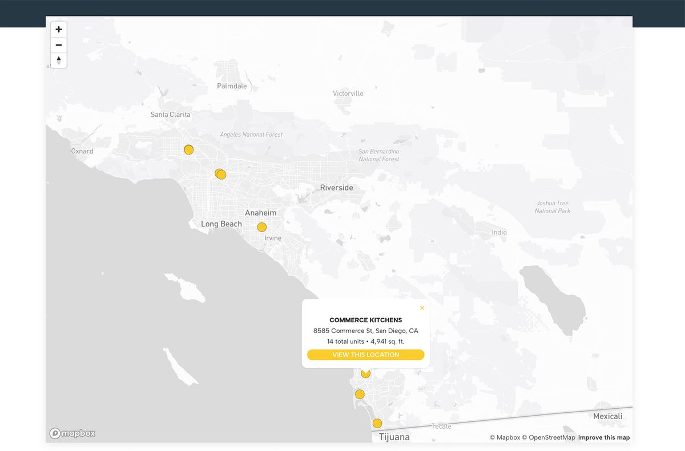Select the yellow marker near Irvine
This screenshot has width=685, height=451.
tap(261, 227)
